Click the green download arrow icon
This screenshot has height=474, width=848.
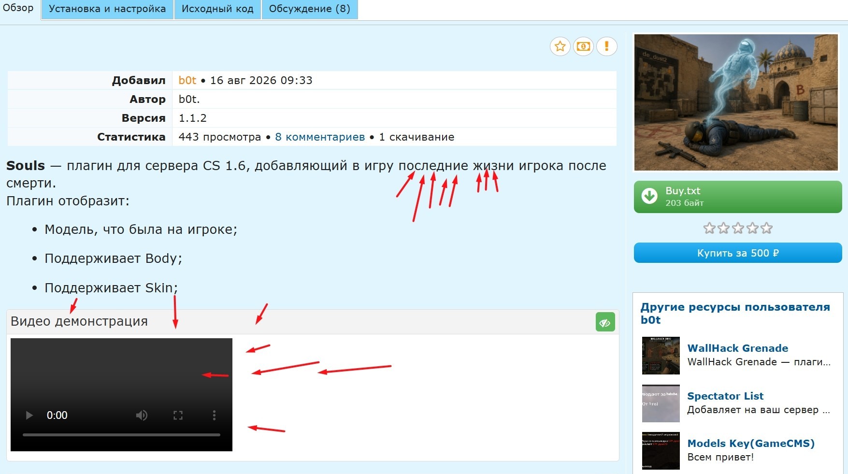coord(649,196)
